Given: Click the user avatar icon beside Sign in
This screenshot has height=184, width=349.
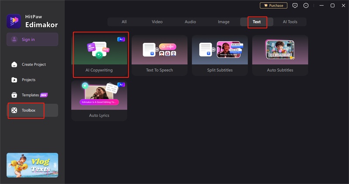Looking at the screenshot, I should click(14, 40).
